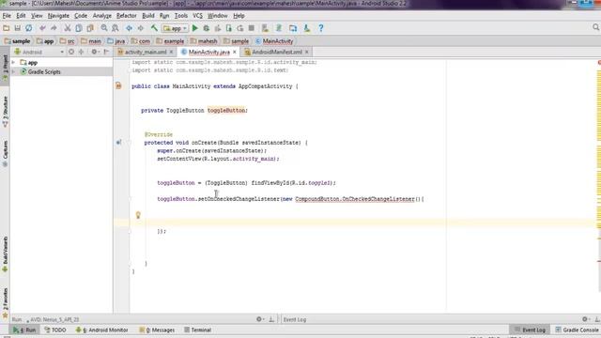This screenshot has height=338, width=601.
Task: Toggle the Run tool window button
Action: [x=25, y=330]
